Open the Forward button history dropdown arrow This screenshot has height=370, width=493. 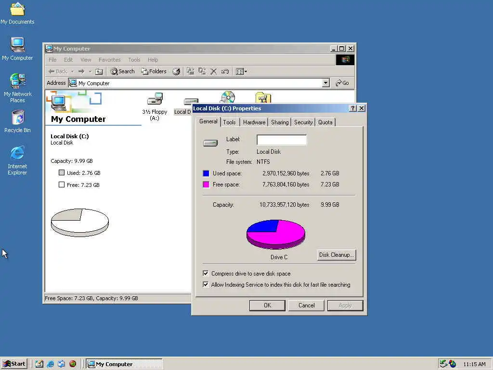click(90, 71)
